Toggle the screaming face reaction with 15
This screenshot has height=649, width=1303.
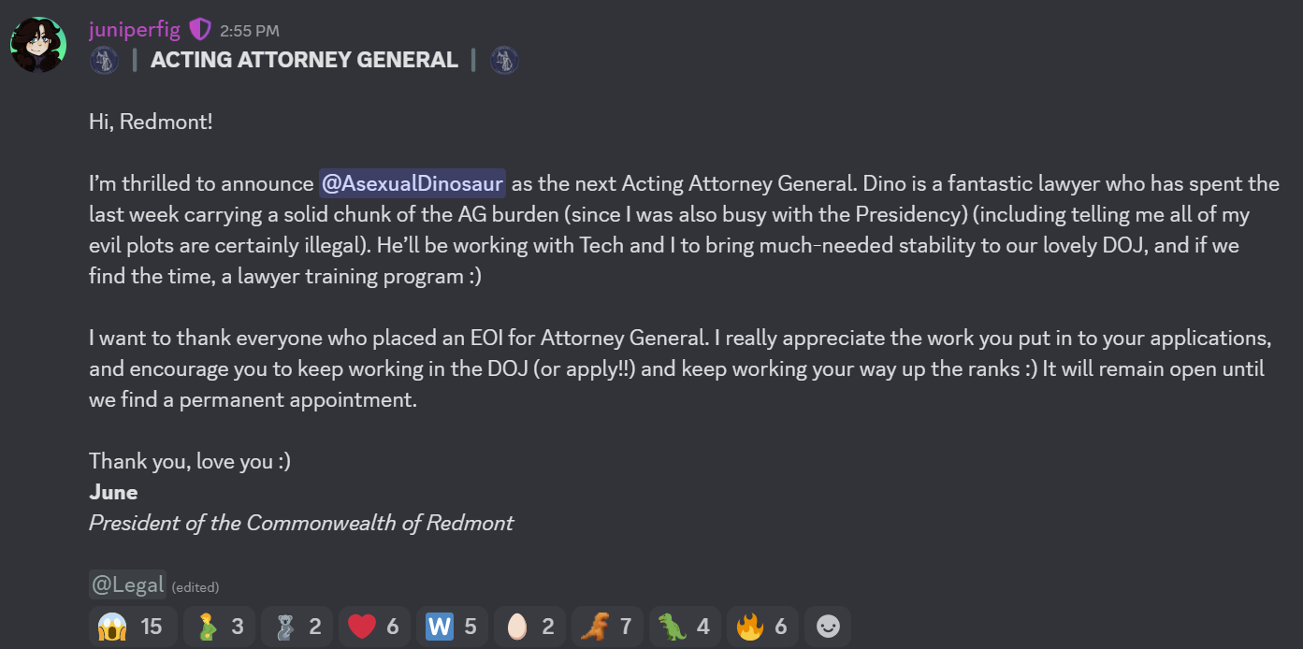pos(133,627)
